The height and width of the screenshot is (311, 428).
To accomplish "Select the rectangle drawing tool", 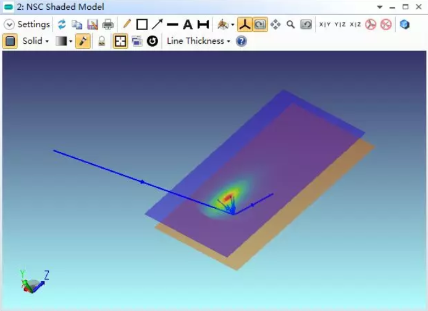I will click(142, 25).
